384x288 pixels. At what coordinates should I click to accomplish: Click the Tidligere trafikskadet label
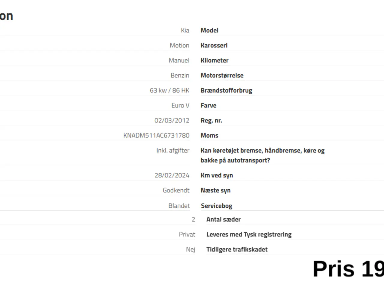coord(237,250)
